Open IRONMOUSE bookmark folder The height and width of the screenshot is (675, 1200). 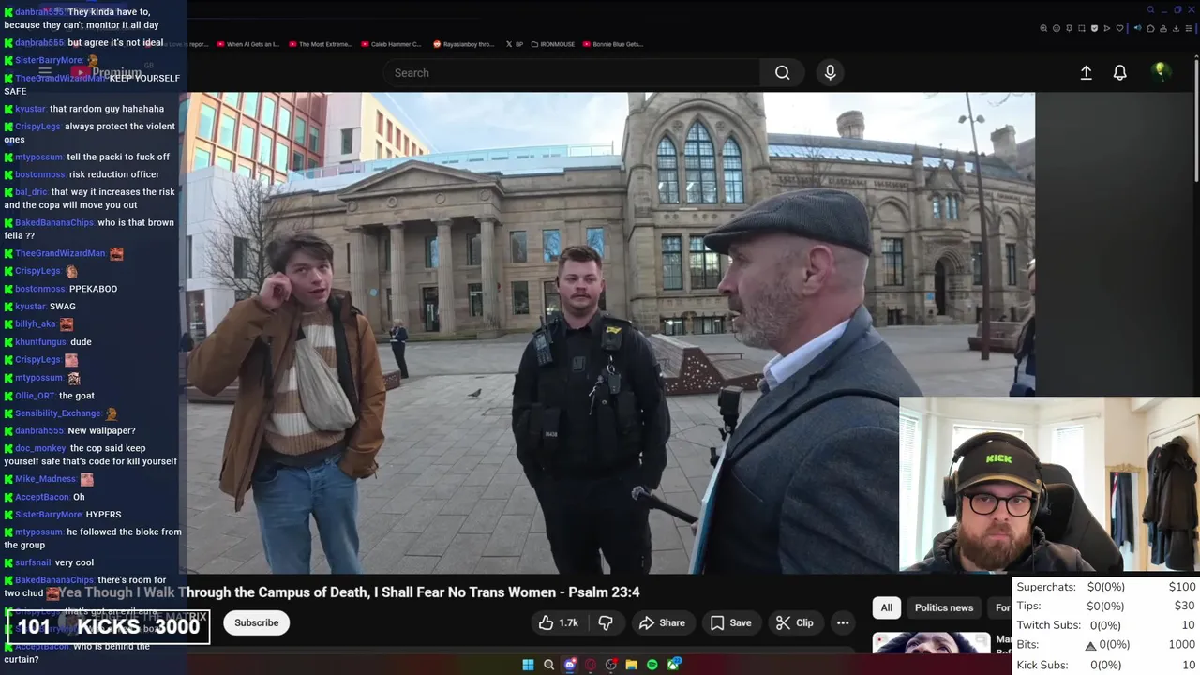pos(553,44)
